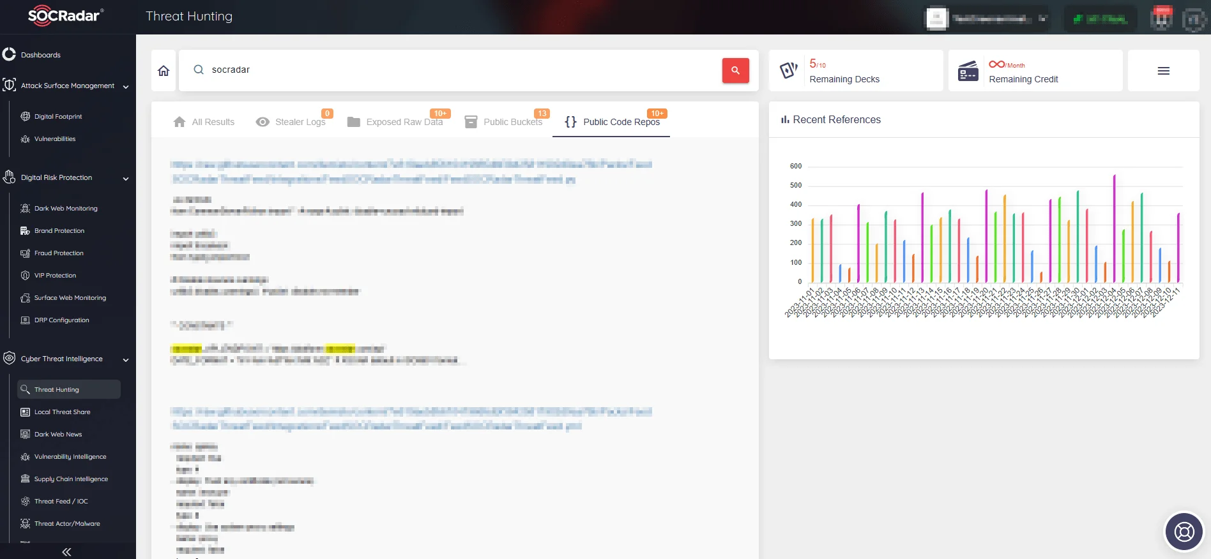
Task: Click the Threat Feed / IOC icon
Action: (x=26, y=501)
